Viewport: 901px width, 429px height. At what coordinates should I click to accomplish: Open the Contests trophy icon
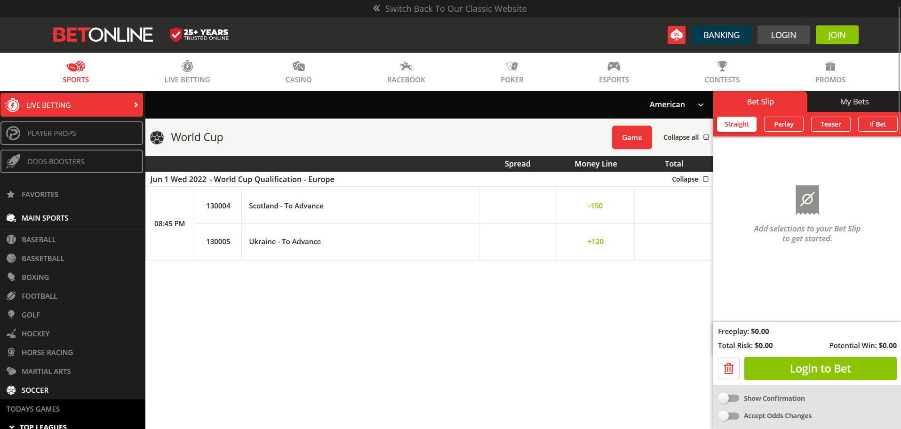pyautogui.click(x=722, y=66)
